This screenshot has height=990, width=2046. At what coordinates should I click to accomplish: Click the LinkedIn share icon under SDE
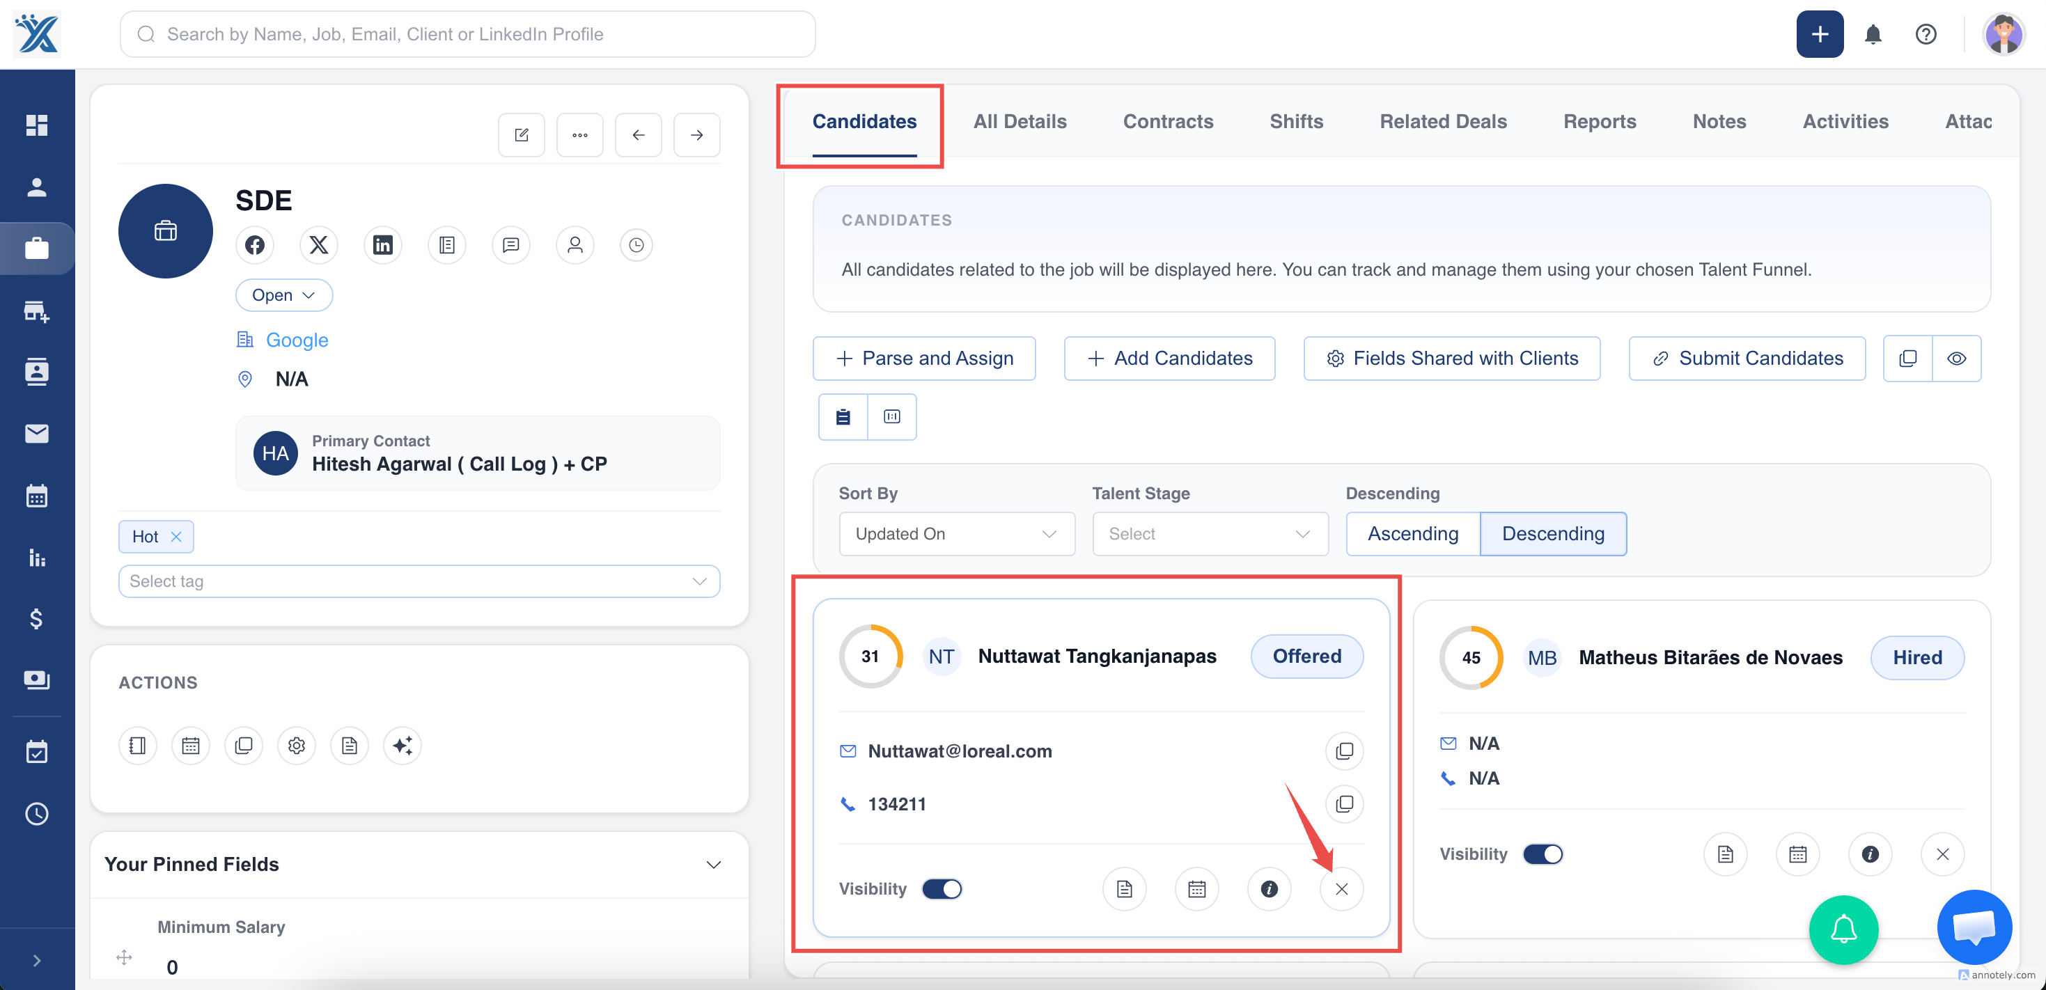click(x=383, y=245)
